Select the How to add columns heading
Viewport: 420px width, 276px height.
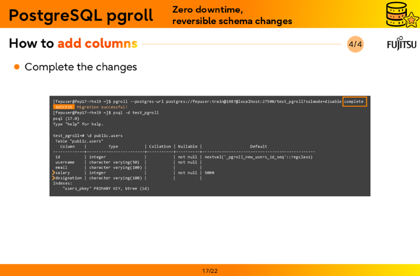coord(73,44)
